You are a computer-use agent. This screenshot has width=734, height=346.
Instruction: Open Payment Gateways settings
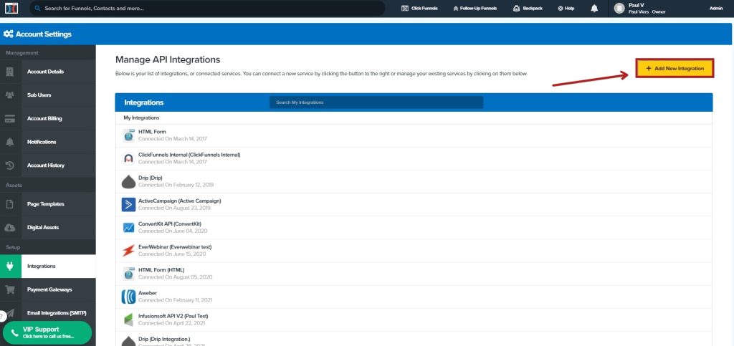point(48,289)
